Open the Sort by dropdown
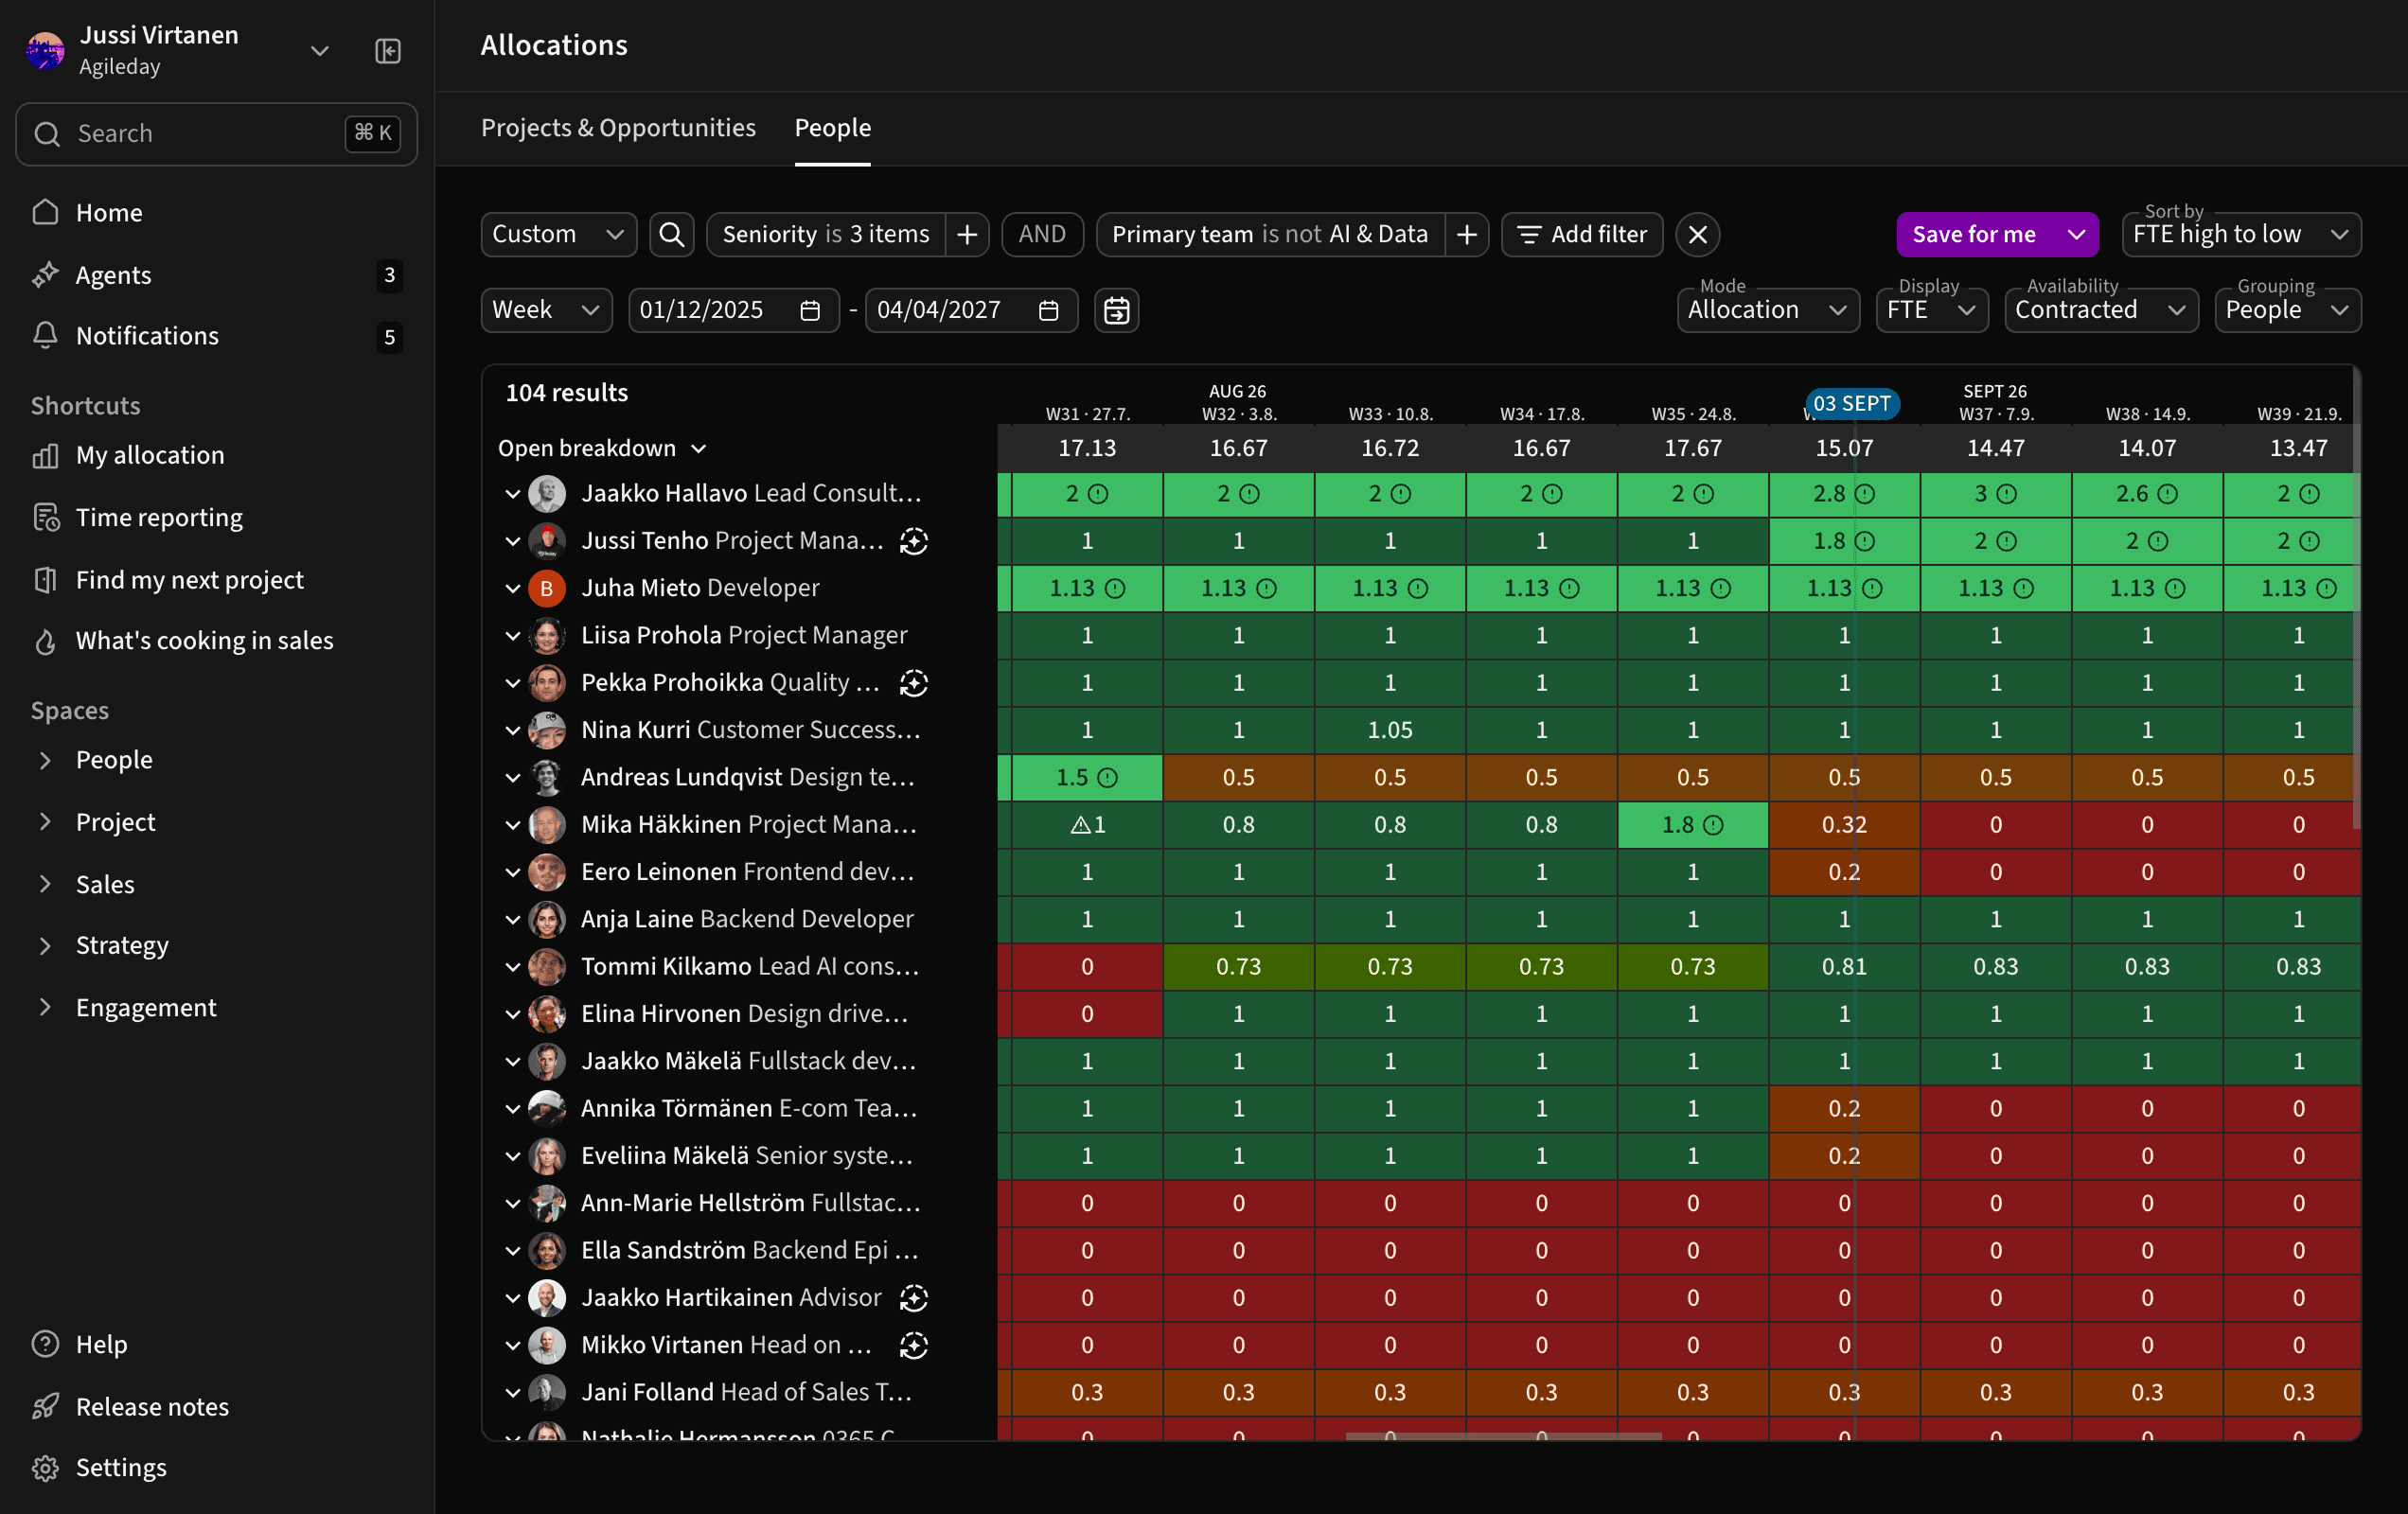This screenshot has height=1514, width=2408. [2241, 234]
